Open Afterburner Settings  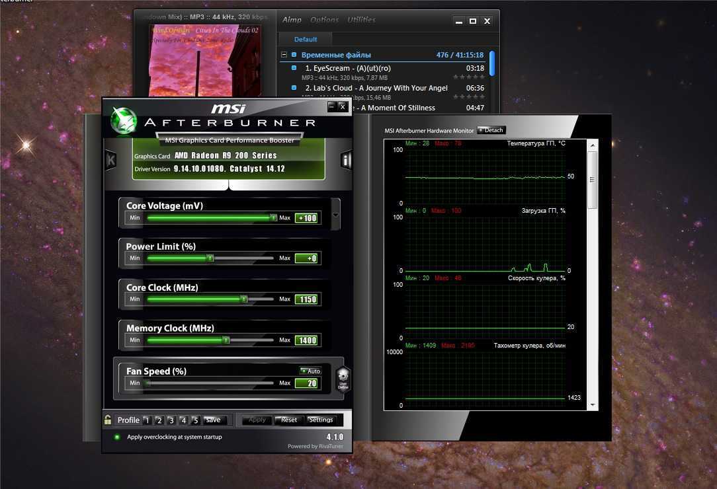(321, 420)
